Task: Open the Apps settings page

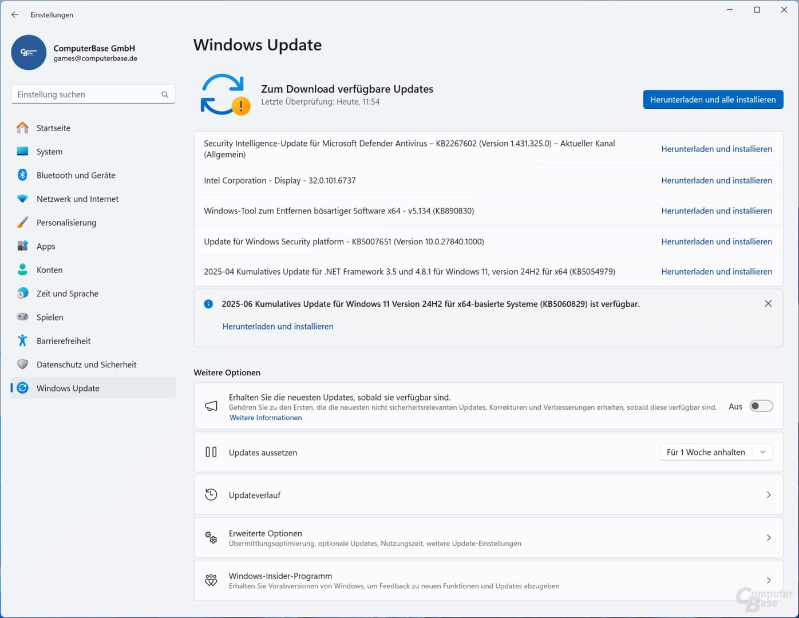Action: coord(93,246)
